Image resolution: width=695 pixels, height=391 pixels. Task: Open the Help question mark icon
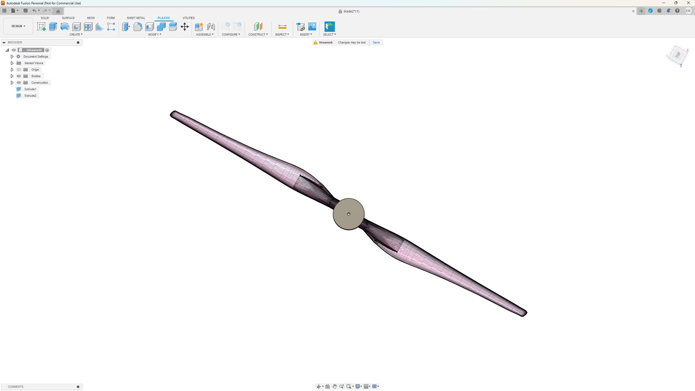coord(677,11)
